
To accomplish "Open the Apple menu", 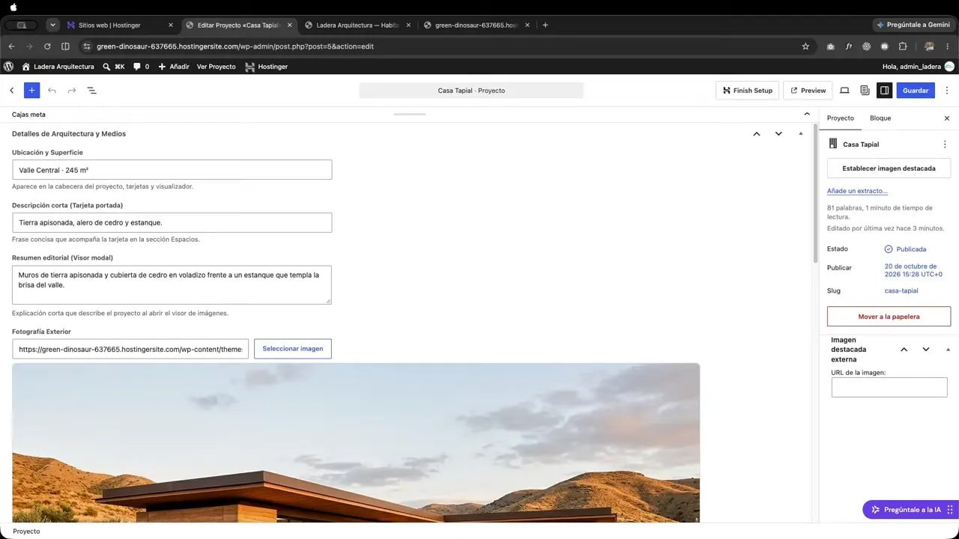I will 13,7.
